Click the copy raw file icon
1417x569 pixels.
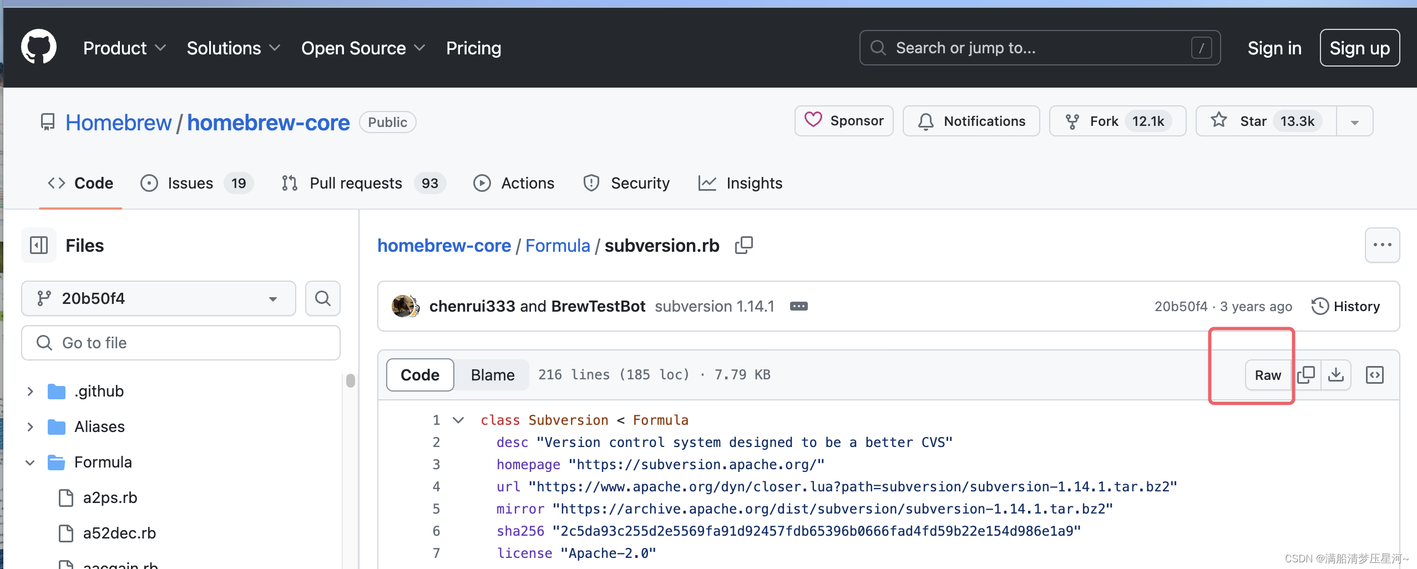pos(1306,375)
